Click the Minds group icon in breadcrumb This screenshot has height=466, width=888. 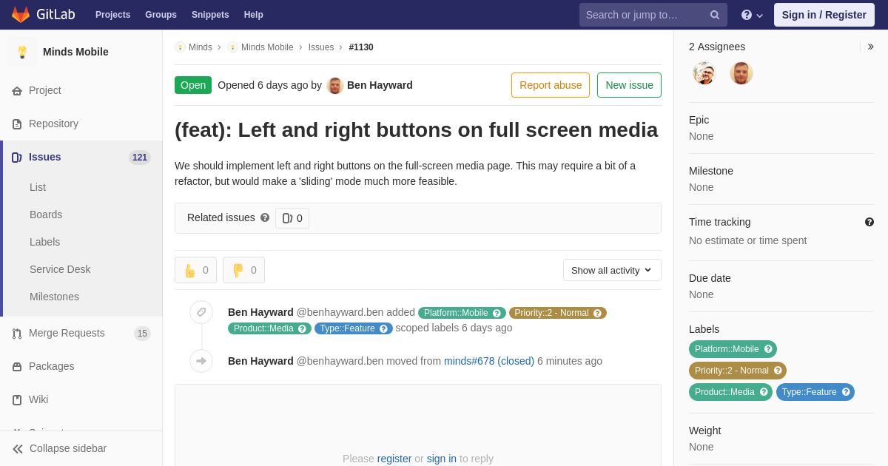[x=180, y=47]
